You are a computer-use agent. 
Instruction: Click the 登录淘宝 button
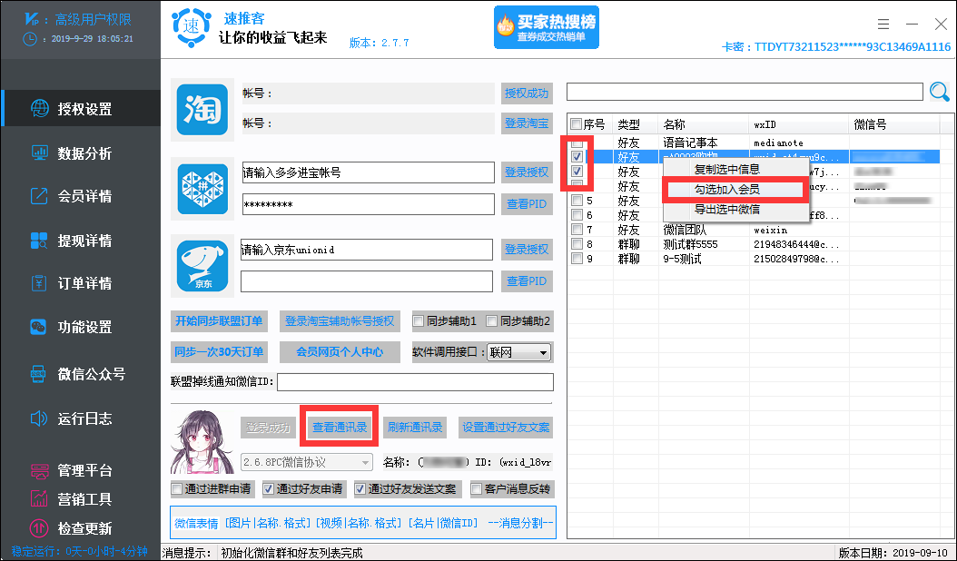click(527, 123)
